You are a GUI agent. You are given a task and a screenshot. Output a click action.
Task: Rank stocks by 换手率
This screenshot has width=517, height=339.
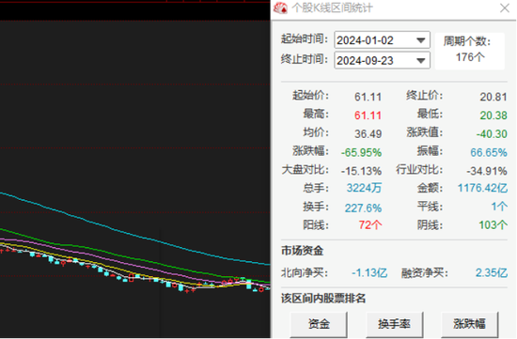(395, 324)
